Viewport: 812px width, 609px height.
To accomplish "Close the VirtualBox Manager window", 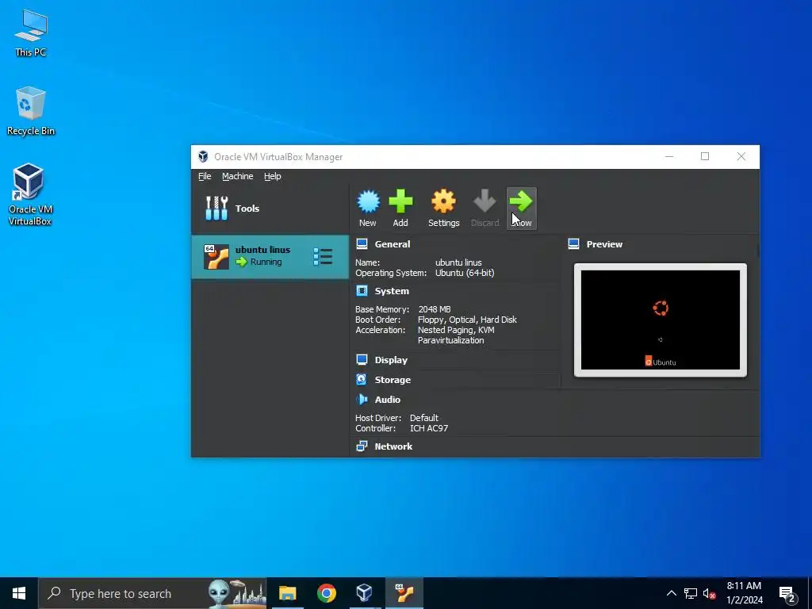I will pyautogui.click(x=741, y=156).
